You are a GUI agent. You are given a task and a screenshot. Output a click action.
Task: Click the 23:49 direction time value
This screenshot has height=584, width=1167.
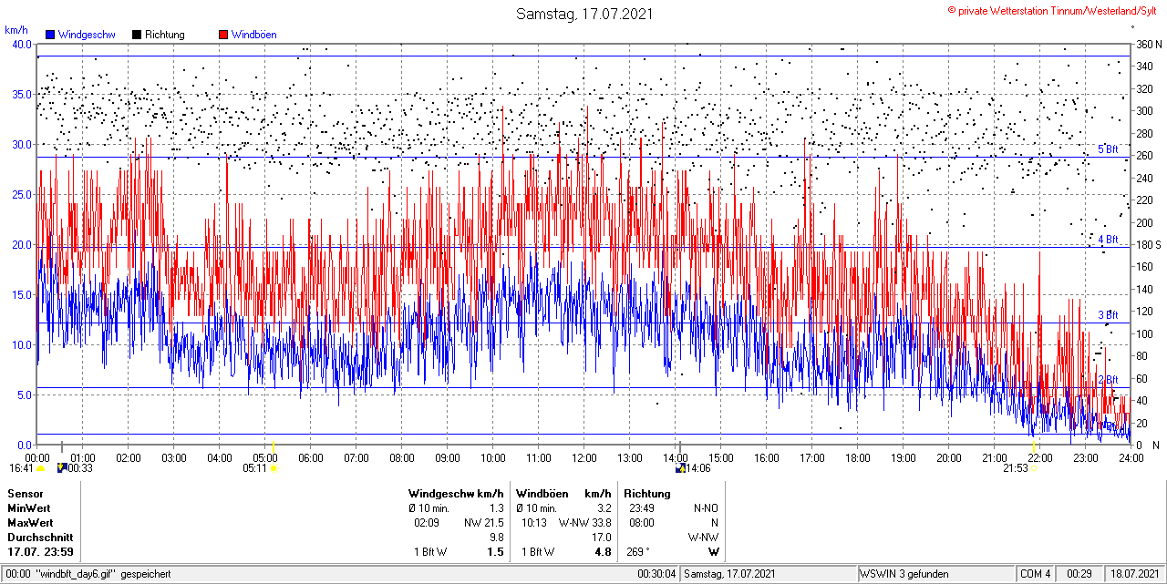point(642,508)
